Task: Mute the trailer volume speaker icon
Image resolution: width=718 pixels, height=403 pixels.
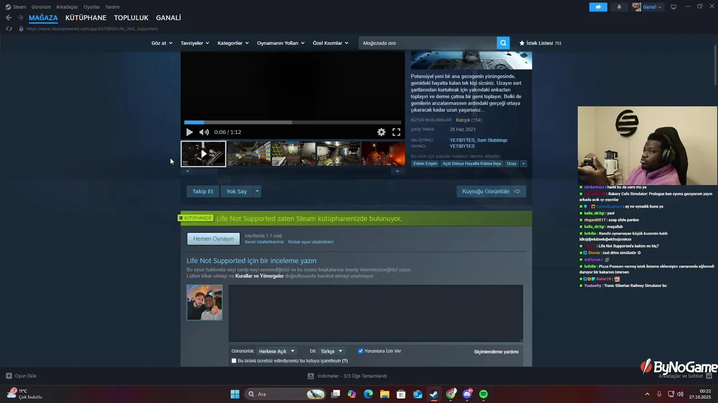Action: 204,132
